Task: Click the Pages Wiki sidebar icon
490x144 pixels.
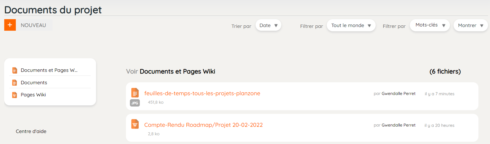Action: [15, 95]
